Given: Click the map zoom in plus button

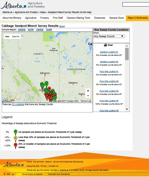Looking at the screenshot, I should (88, 91).
